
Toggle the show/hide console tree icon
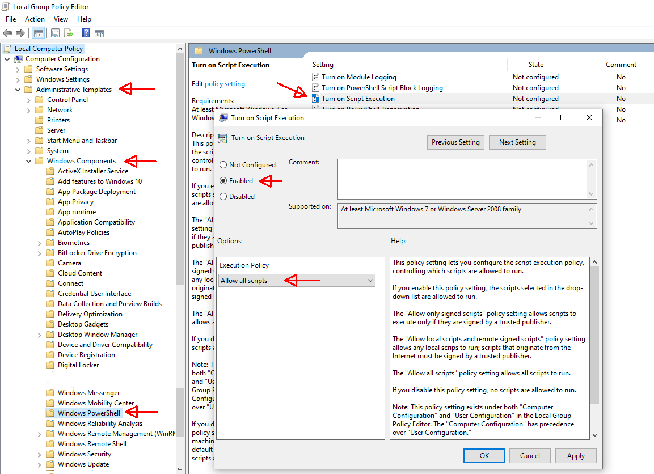(x=39, y=33)
